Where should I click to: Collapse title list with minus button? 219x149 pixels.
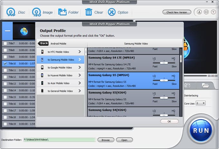7,31
